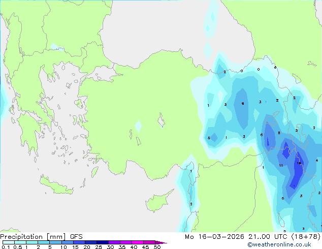Click the "35" legend scale label
Viewport: 322px width, 249px height.
[122, 247]
